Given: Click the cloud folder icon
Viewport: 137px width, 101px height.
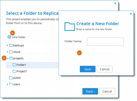Looking at the screenshot, I should 11,52.
